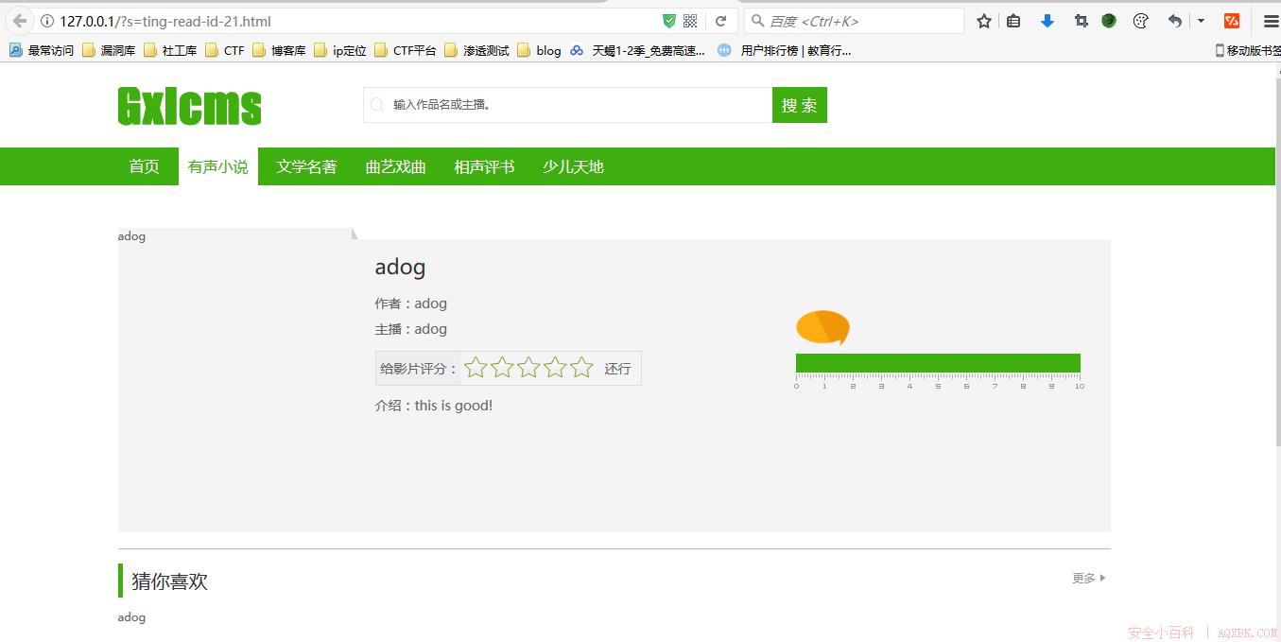Open the 更多 link in 猜你喜欢

click(x=1089, y=578)
